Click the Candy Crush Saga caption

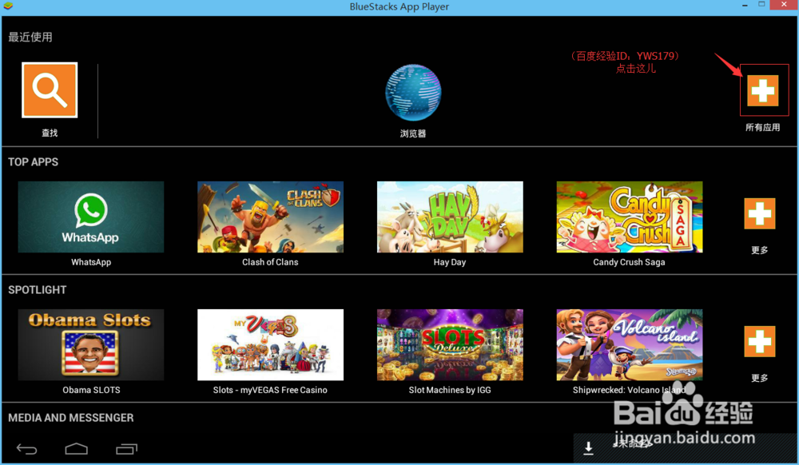coord(630,262)
